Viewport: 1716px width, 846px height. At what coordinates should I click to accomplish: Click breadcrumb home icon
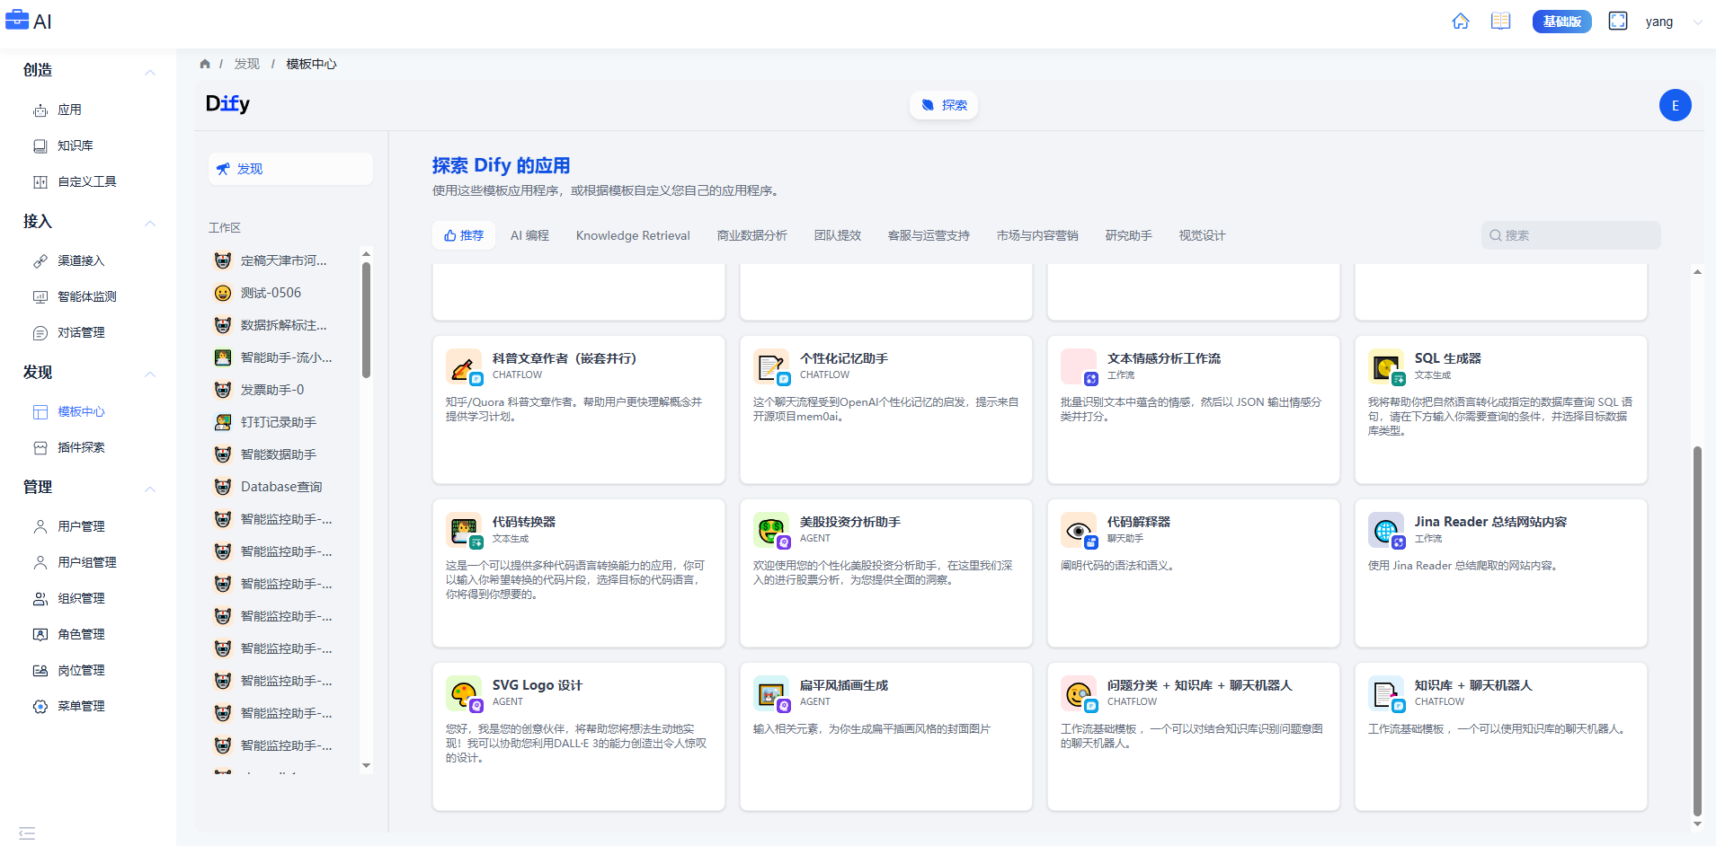point(205,64)
